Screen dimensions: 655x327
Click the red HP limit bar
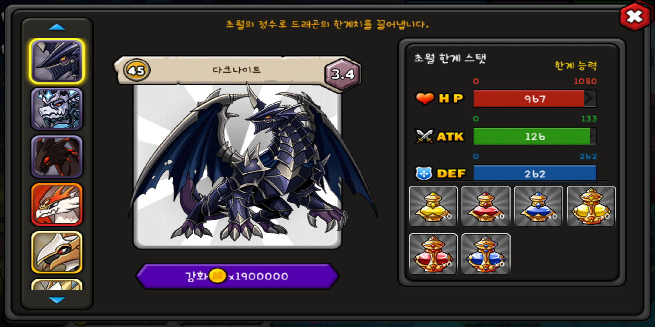coord(535,99)
